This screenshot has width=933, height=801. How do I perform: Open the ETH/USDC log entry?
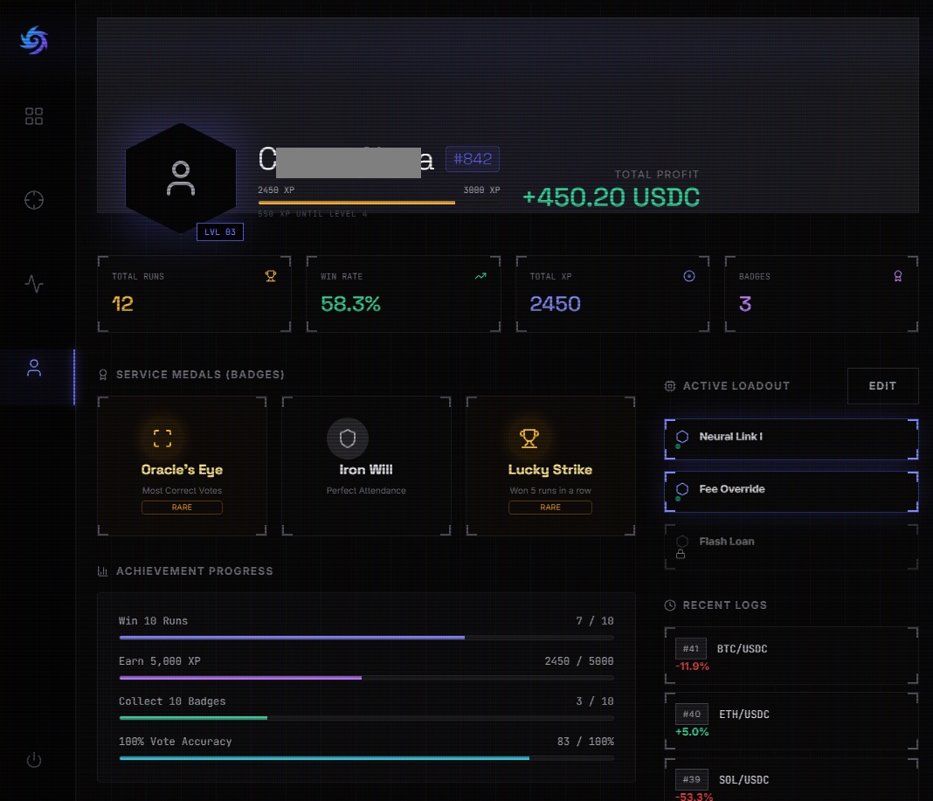pyautogui.click(x=791, y=722)
